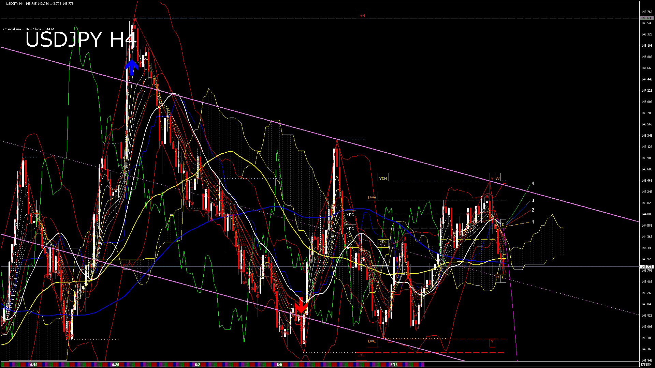
Task: Select projection line label 4
Action: [x=533, y=184]
